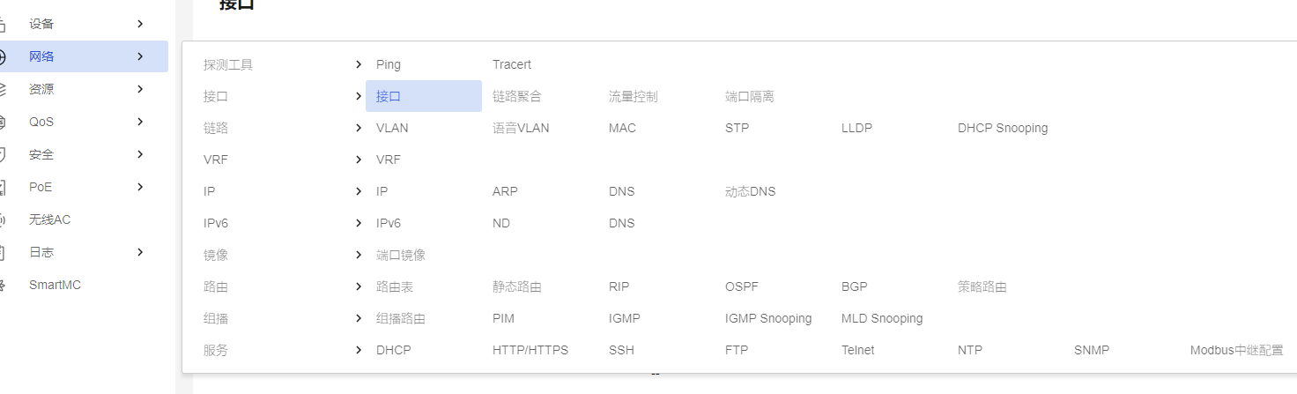Click the wireless icon beside 无线AC

pos(3,219)
